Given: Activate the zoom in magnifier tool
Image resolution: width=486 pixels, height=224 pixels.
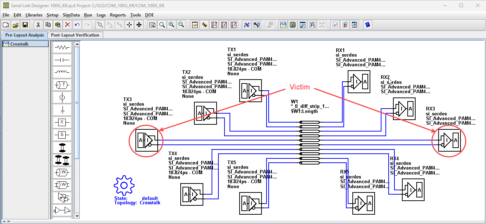Looking at the screenshot, I should [x=171, y=25].
